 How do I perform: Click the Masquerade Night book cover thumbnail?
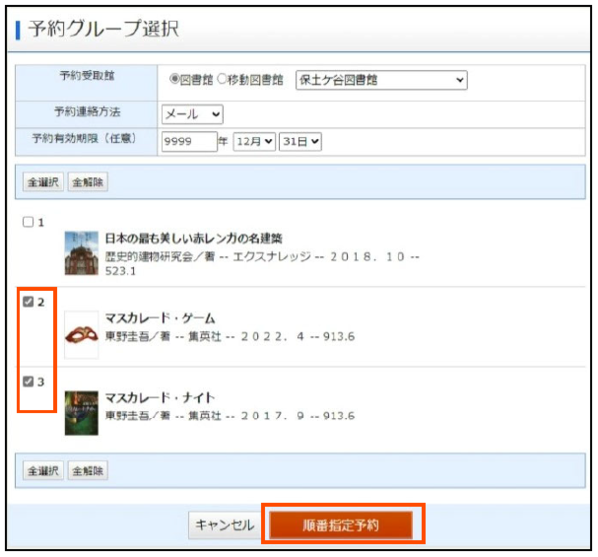[x=81, y=412]
